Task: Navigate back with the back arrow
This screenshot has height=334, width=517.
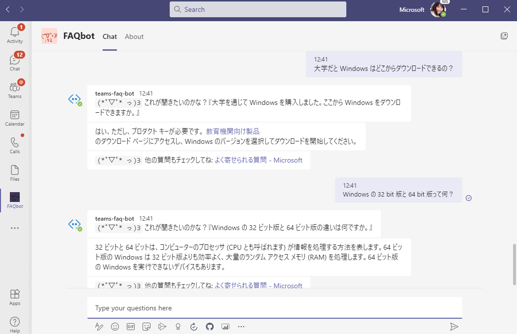Action: 8,9
